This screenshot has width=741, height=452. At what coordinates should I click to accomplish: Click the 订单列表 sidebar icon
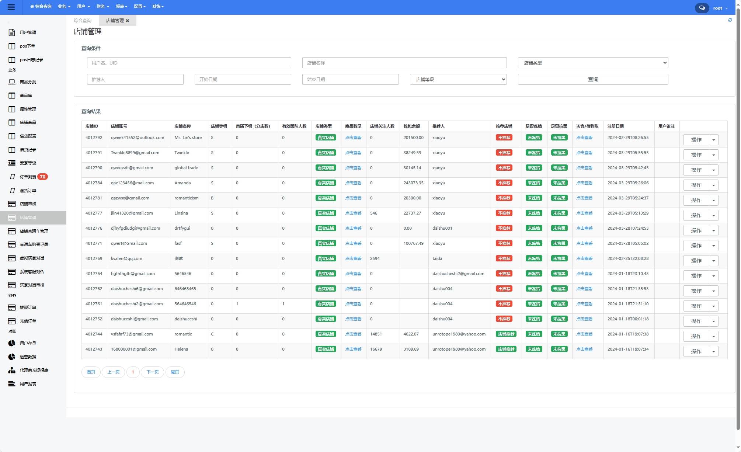(x=12, y=177)
